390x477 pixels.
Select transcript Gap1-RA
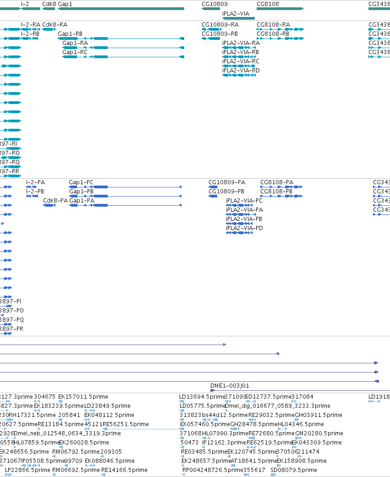pyautogui.click(x=123, y=48)
